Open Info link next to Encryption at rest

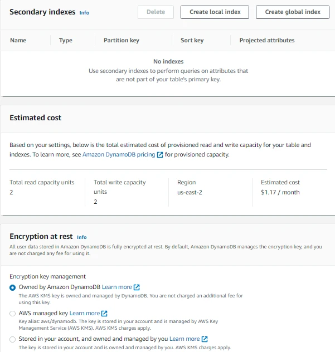click(x=82, y=237)
